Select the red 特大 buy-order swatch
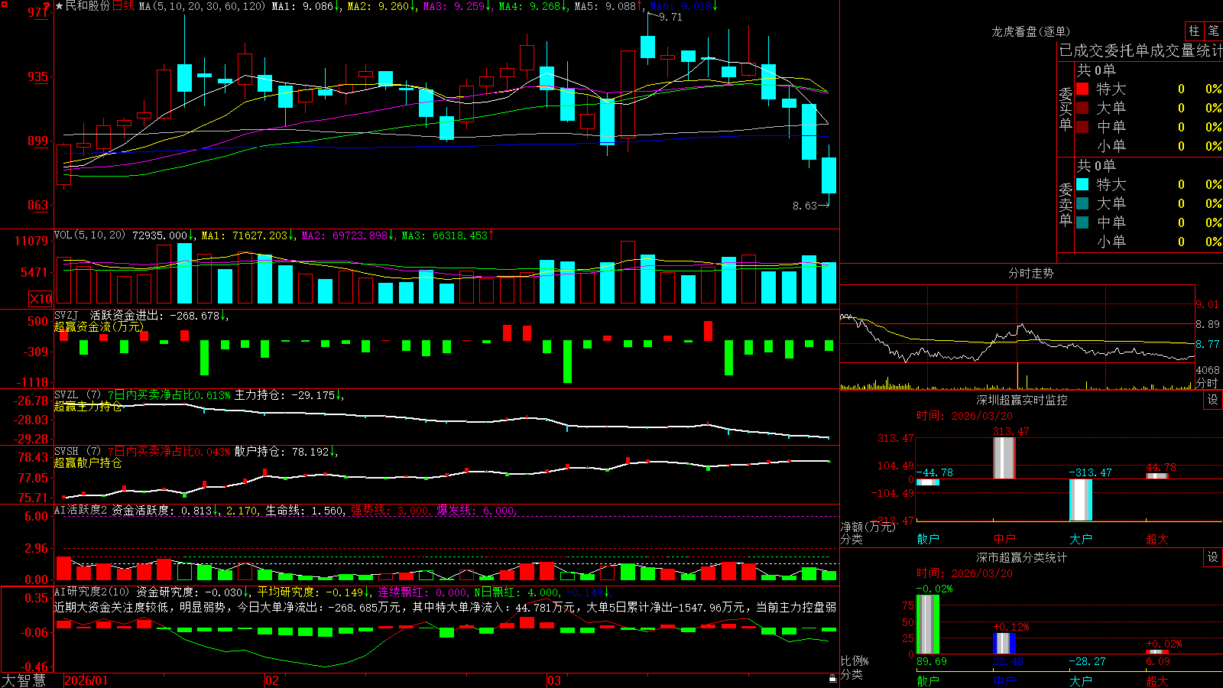 click(1082, 89)
